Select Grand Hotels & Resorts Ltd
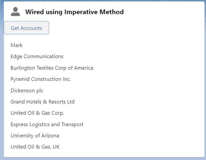 tap(43, 102)
